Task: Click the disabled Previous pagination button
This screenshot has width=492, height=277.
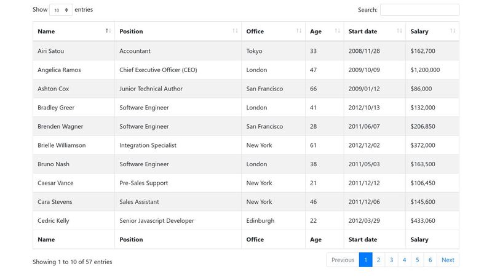Action: click(x=343, y=260)
